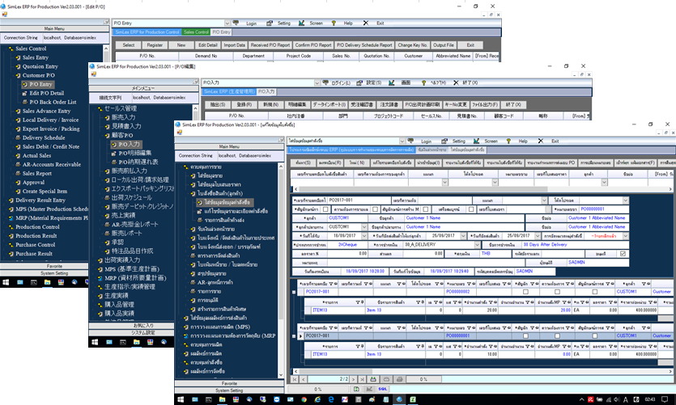Screen dimensions: 676x405
Task: Click 抽出(S) button in Japanese window
Action: coord(218,104)
